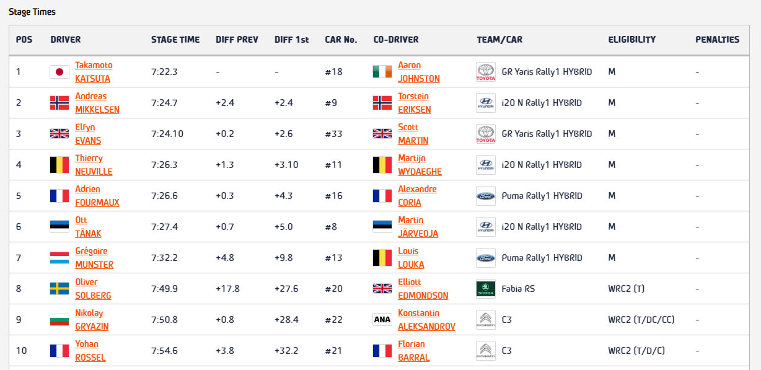
Task: Click the Japan flag beside Takamoto Katsuta
Action: tap(59, 72)
